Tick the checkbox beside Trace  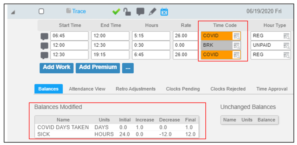[x=41, y=11]
